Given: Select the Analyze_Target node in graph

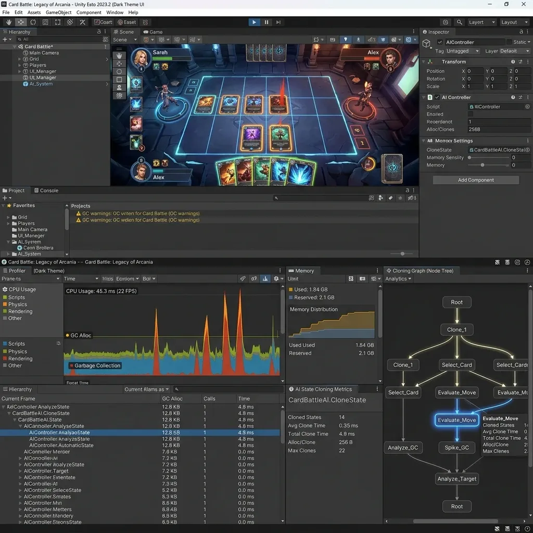Looking at the screenshot, I should point(456,479).
